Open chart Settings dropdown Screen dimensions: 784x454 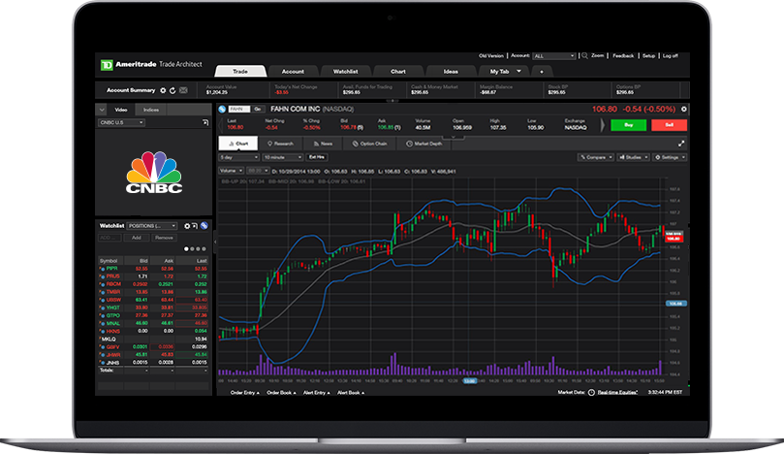(670, 158)
